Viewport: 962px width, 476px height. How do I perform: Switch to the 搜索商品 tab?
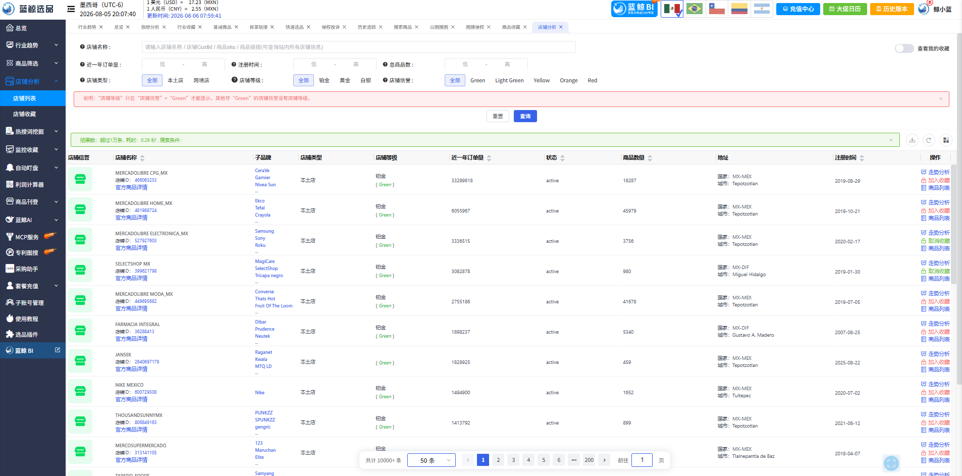(403, 27)
